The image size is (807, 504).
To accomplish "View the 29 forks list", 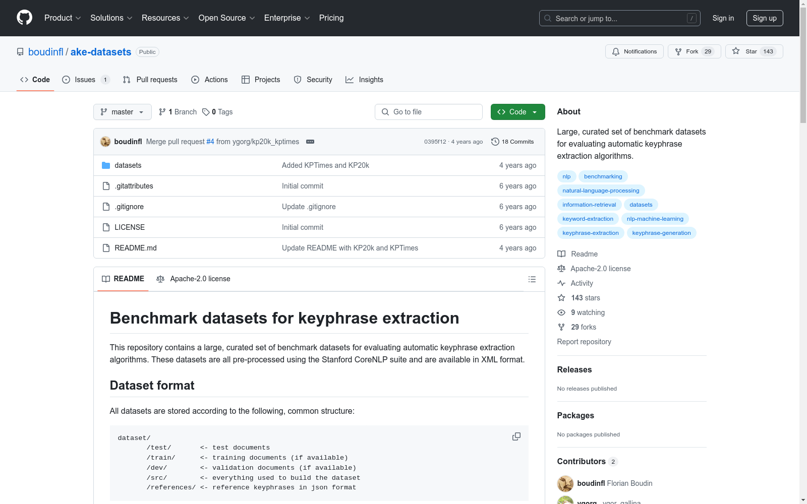I will click(577, 327).
